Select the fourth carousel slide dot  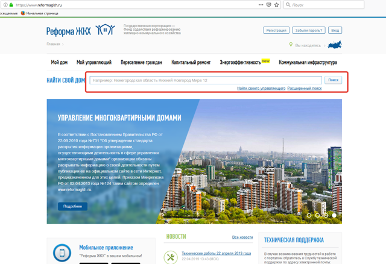click(334, 215)
